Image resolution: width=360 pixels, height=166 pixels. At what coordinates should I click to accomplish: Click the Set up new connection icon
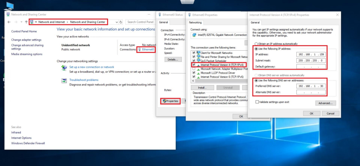[64, 67]
